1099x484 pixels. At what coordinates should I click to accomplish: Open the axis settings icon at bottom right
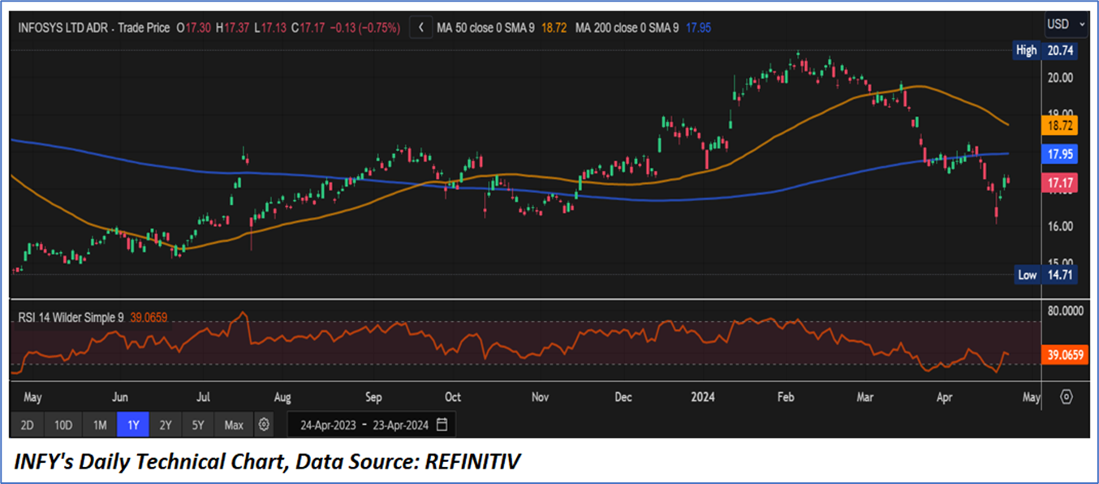click(1067, 398)
